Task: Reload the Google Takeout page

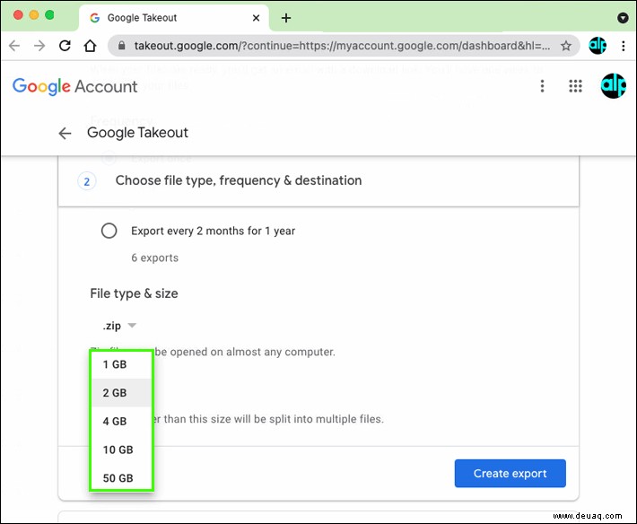Action: 65,46
